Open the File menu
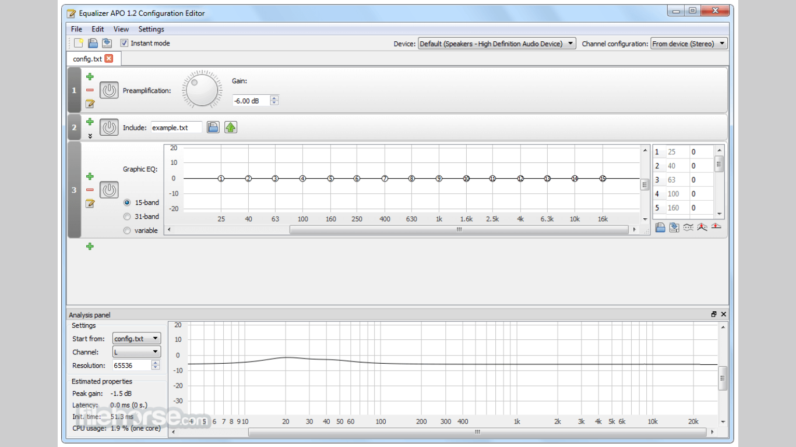This screenshot has width=796, height=447. point(76,29)
